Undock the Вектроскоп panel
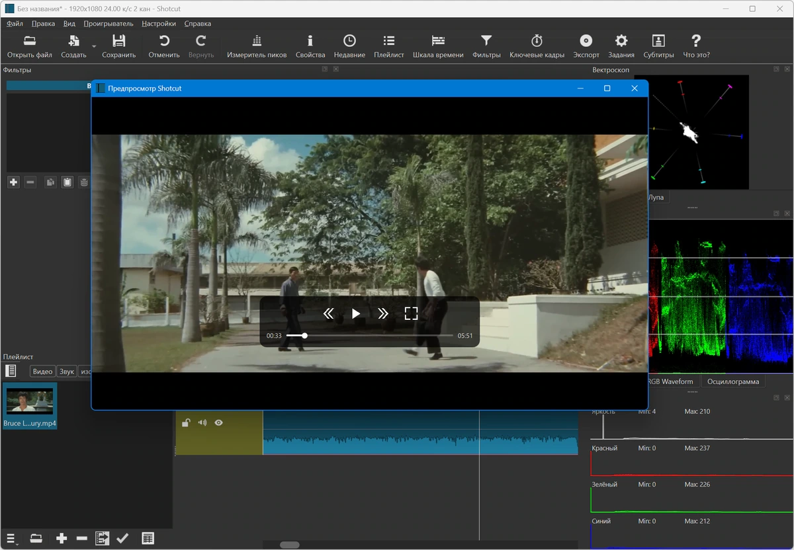 [x=777, y=69]
